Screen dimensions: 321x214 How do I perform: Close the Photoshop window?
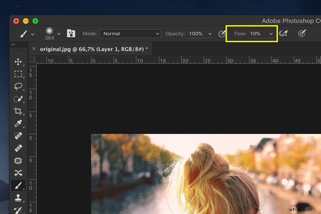[x=16, y=21]
